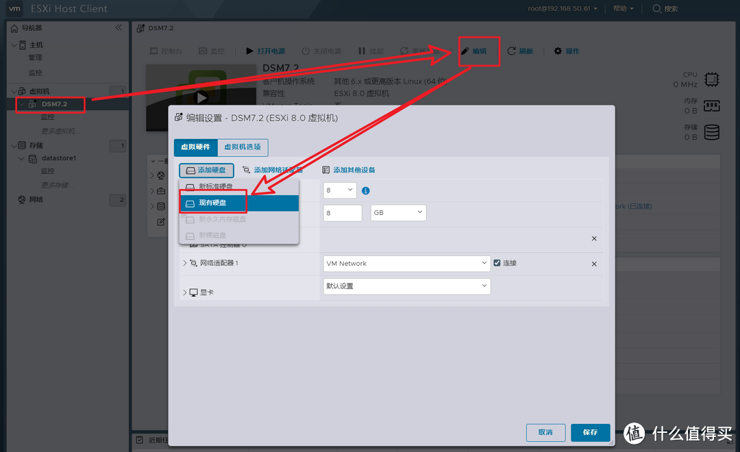Click the Suspend pause icon
Image resolution: width=740 pixels, height=452 pixels.
click(362, 51)
